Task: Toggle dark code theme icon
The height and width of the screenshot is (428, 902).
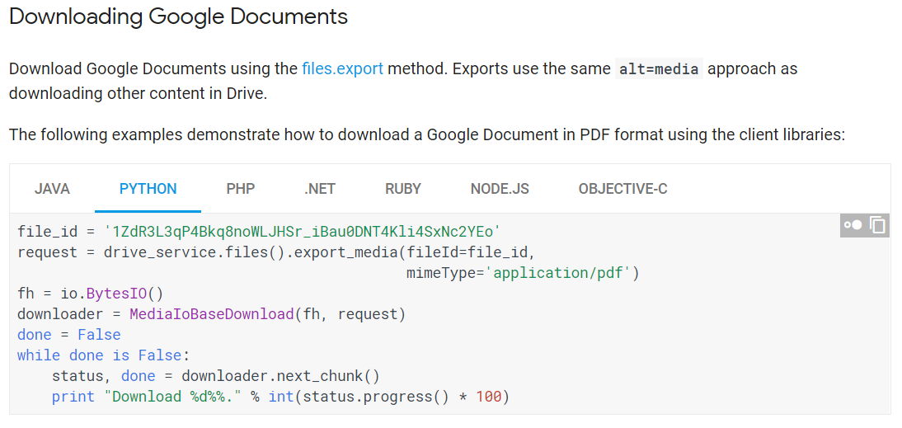Action: click(x=853, y=225)
